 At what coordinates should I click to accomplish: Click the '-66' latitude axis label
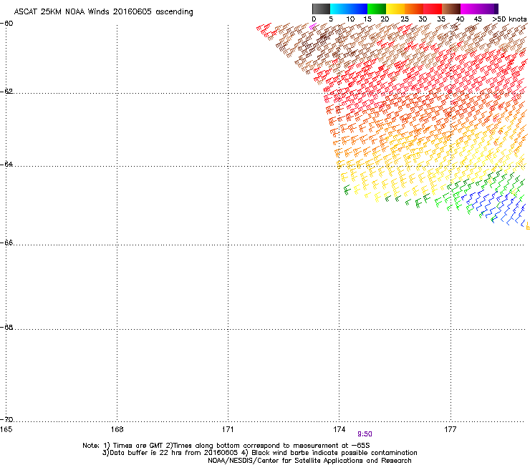click(x=6, y=243)
